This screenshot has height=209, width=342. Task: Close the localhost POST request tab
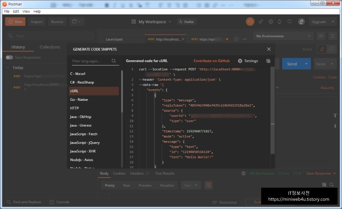click(183, 39)
